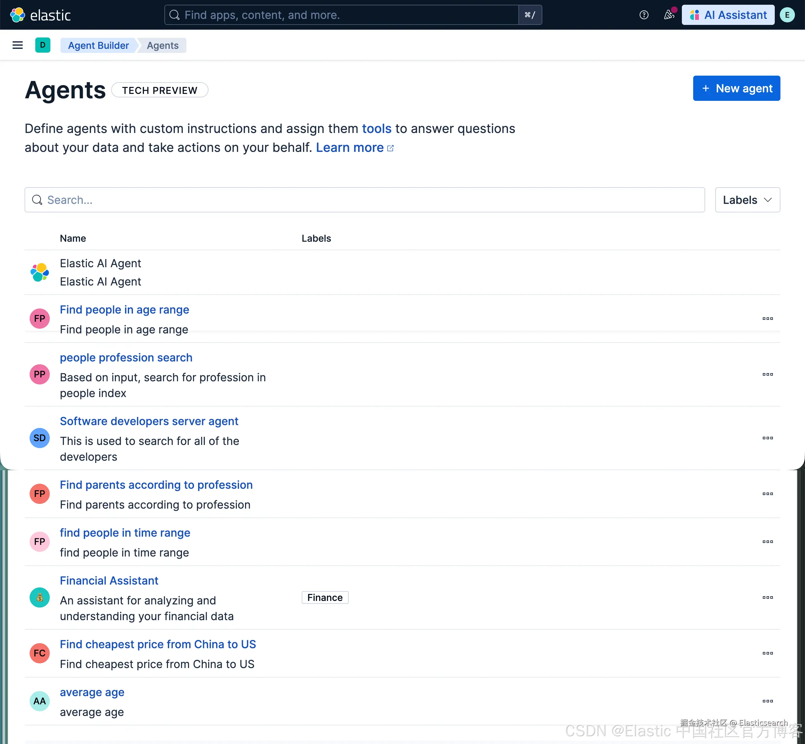Expand the Labels filter dropdown
This screenshot has width=805, height=744.
(x=747, y=200)
